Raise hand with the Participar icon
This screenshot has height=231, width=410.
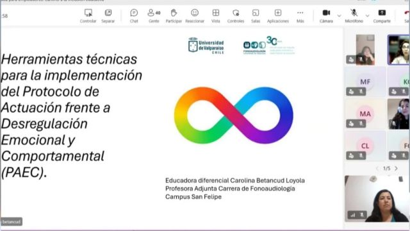[174, 15]
